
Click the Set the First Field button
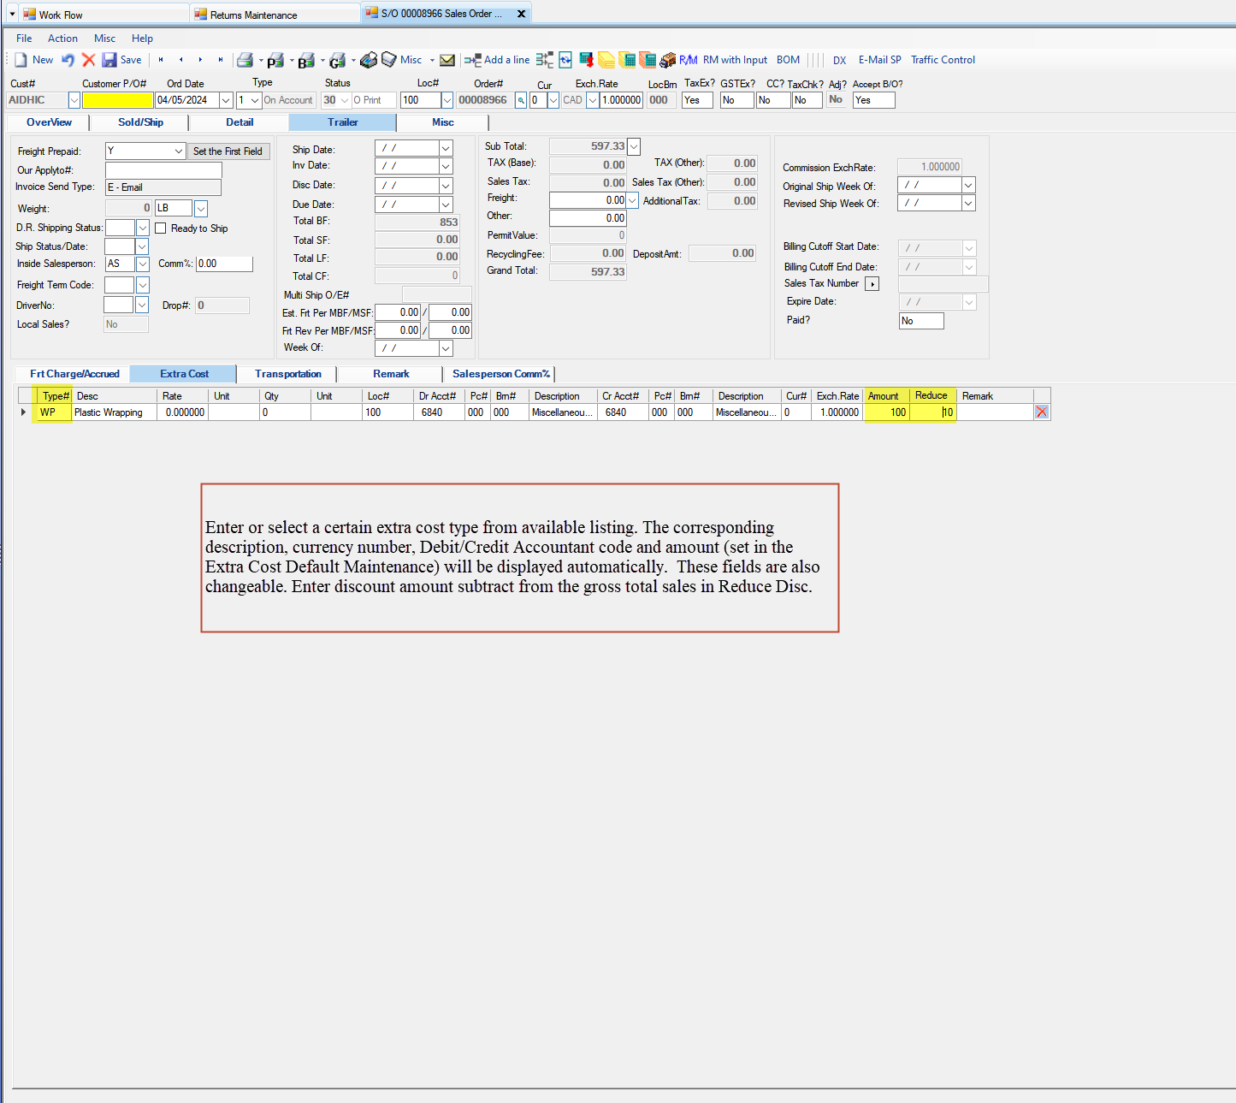[228, 151]
